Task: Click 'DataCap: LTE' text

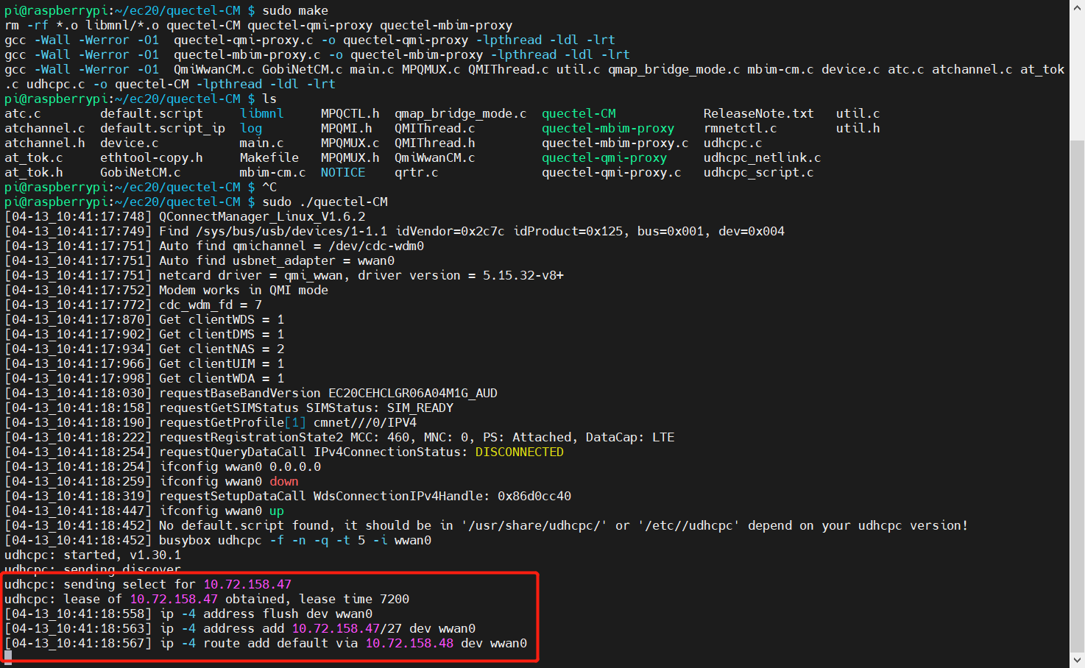Action: tap(630, 437)
